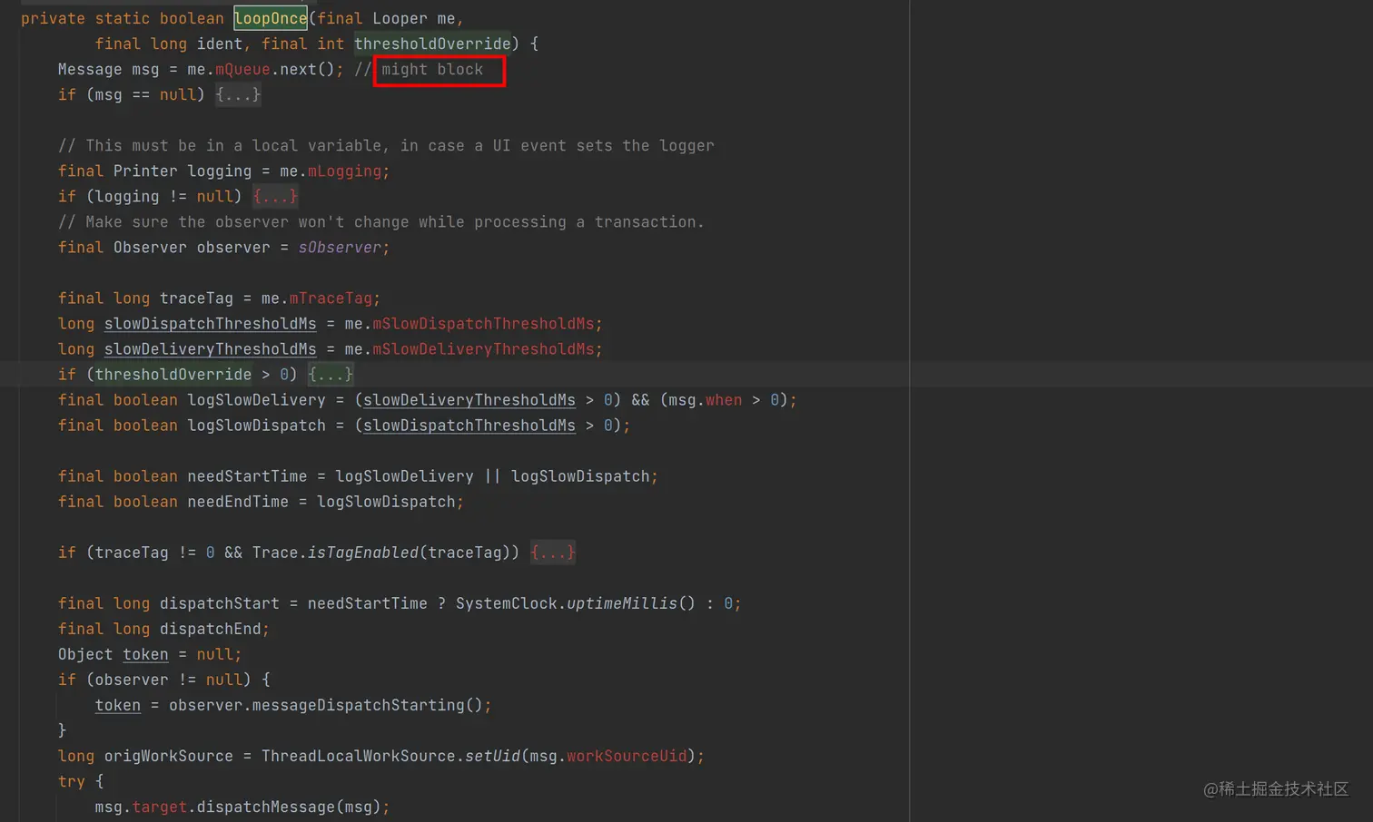
Task: Click the loopOnce method name
Action: [x=271, y=18]
